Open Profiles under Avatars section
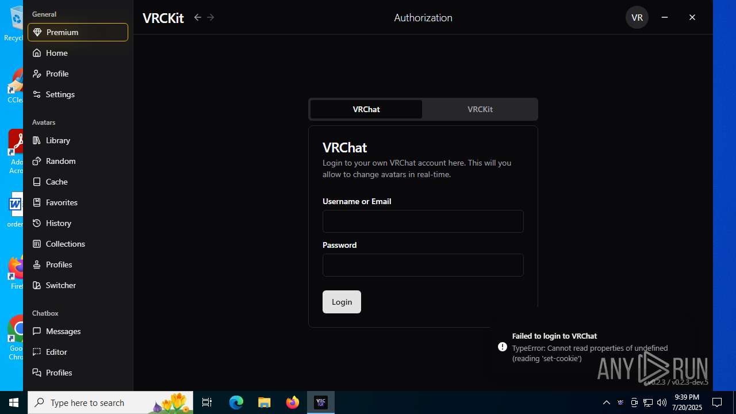 coord(78,264)
